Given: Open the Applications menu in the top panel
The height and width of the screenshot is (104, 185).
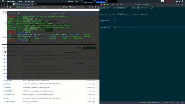Looking at the screenshot, I should (x=10, y=1).
